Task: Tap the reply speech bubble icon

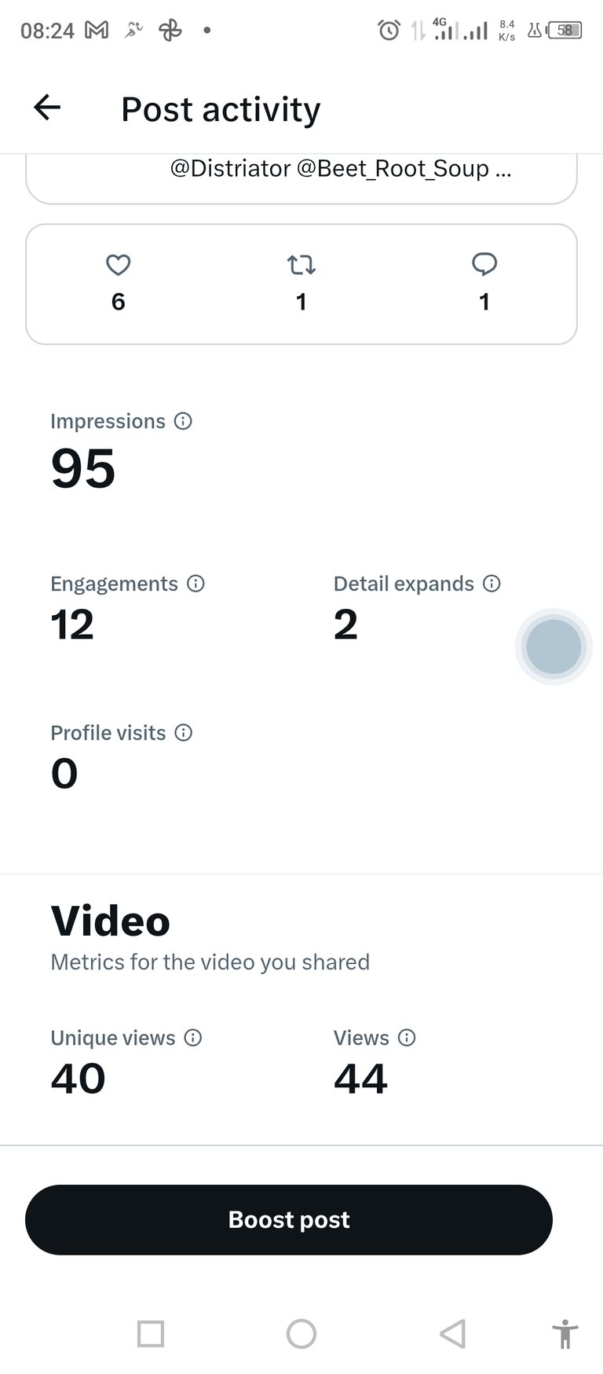Action: [x=484, y=264]
